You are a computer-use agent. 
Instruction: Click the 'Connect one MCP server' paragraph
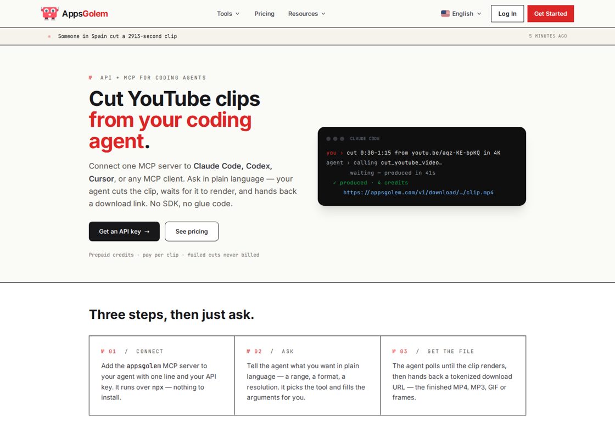(193, 184)
